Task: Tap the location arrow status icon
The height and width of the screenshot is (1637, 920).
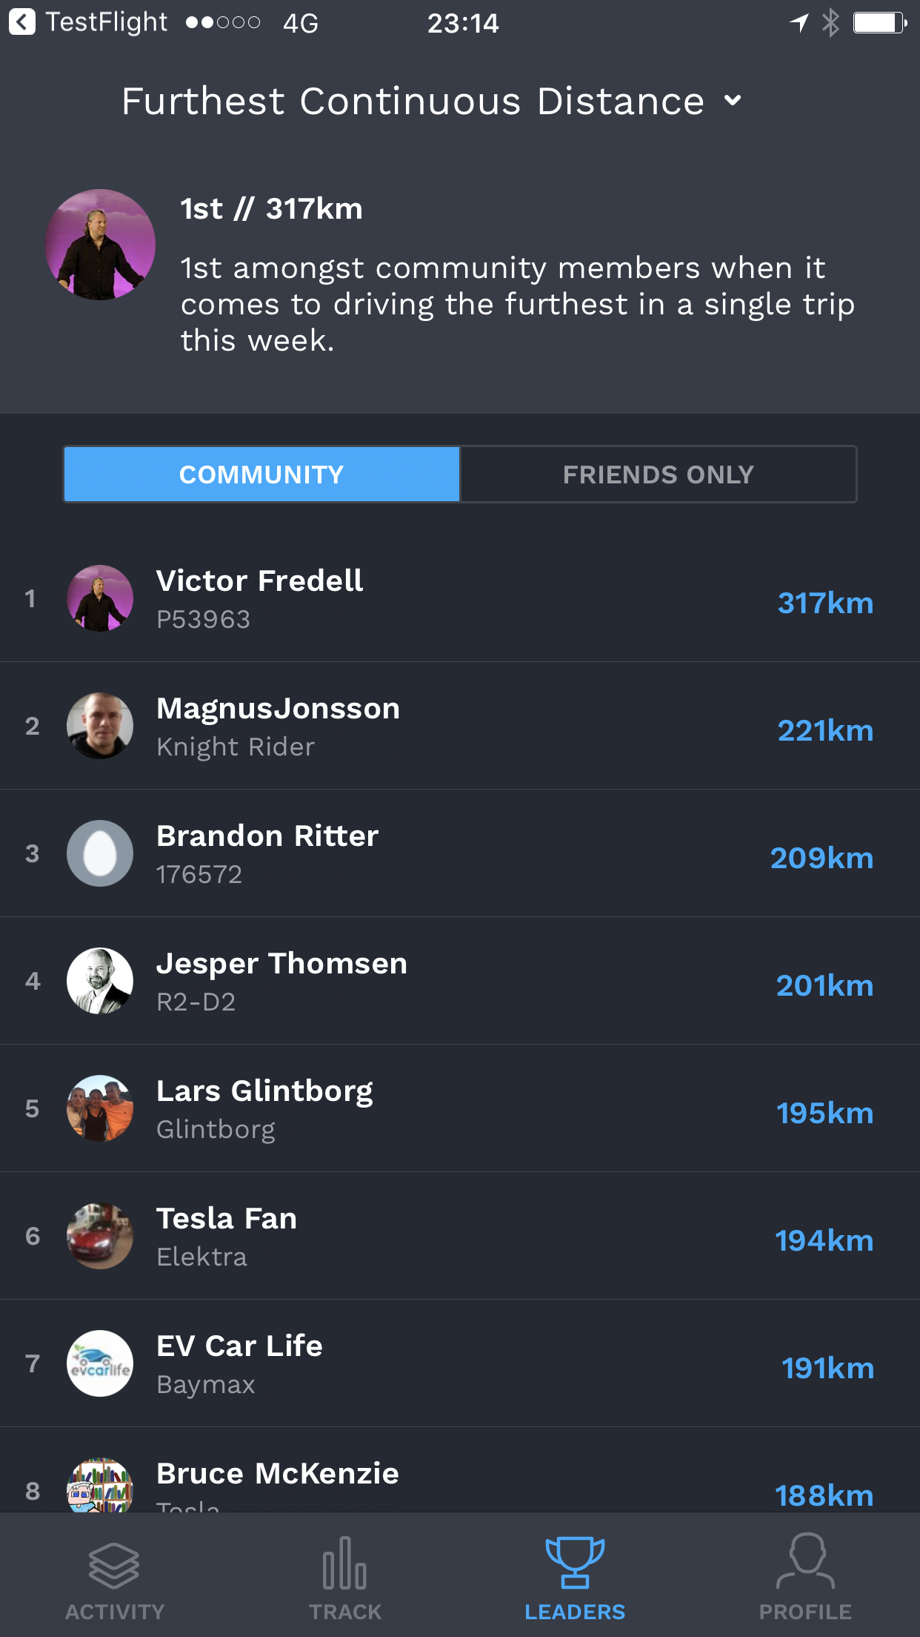Action: click(x=799, y=23)
